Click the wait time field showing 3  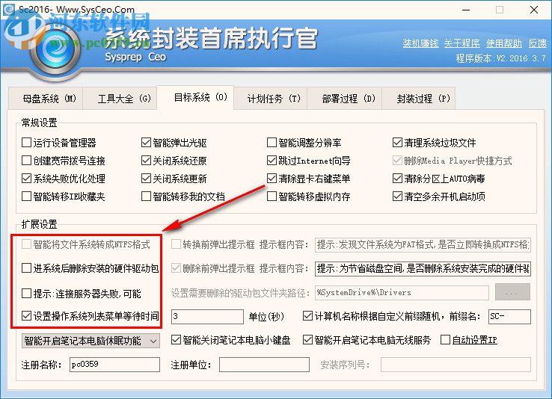coord(207,316)
